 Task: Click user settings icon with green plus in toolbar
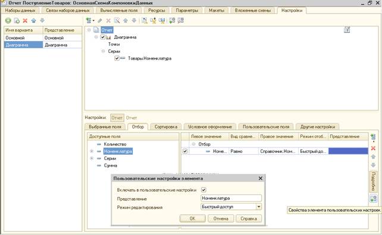[x=172, y=21]
